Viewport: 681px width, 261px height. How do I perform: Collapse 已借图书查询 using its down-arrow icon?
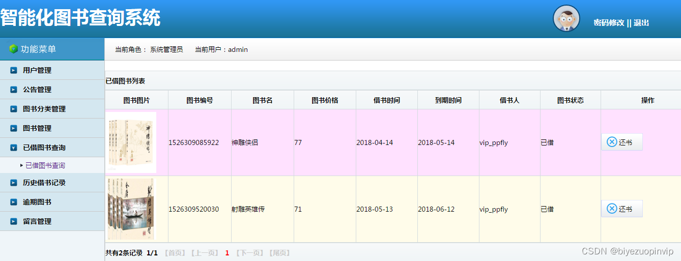(14, 148)
